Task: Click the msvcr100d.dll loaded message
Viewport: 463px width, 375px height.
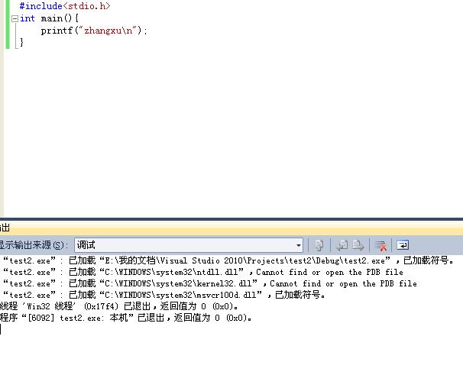Action: 164,295
